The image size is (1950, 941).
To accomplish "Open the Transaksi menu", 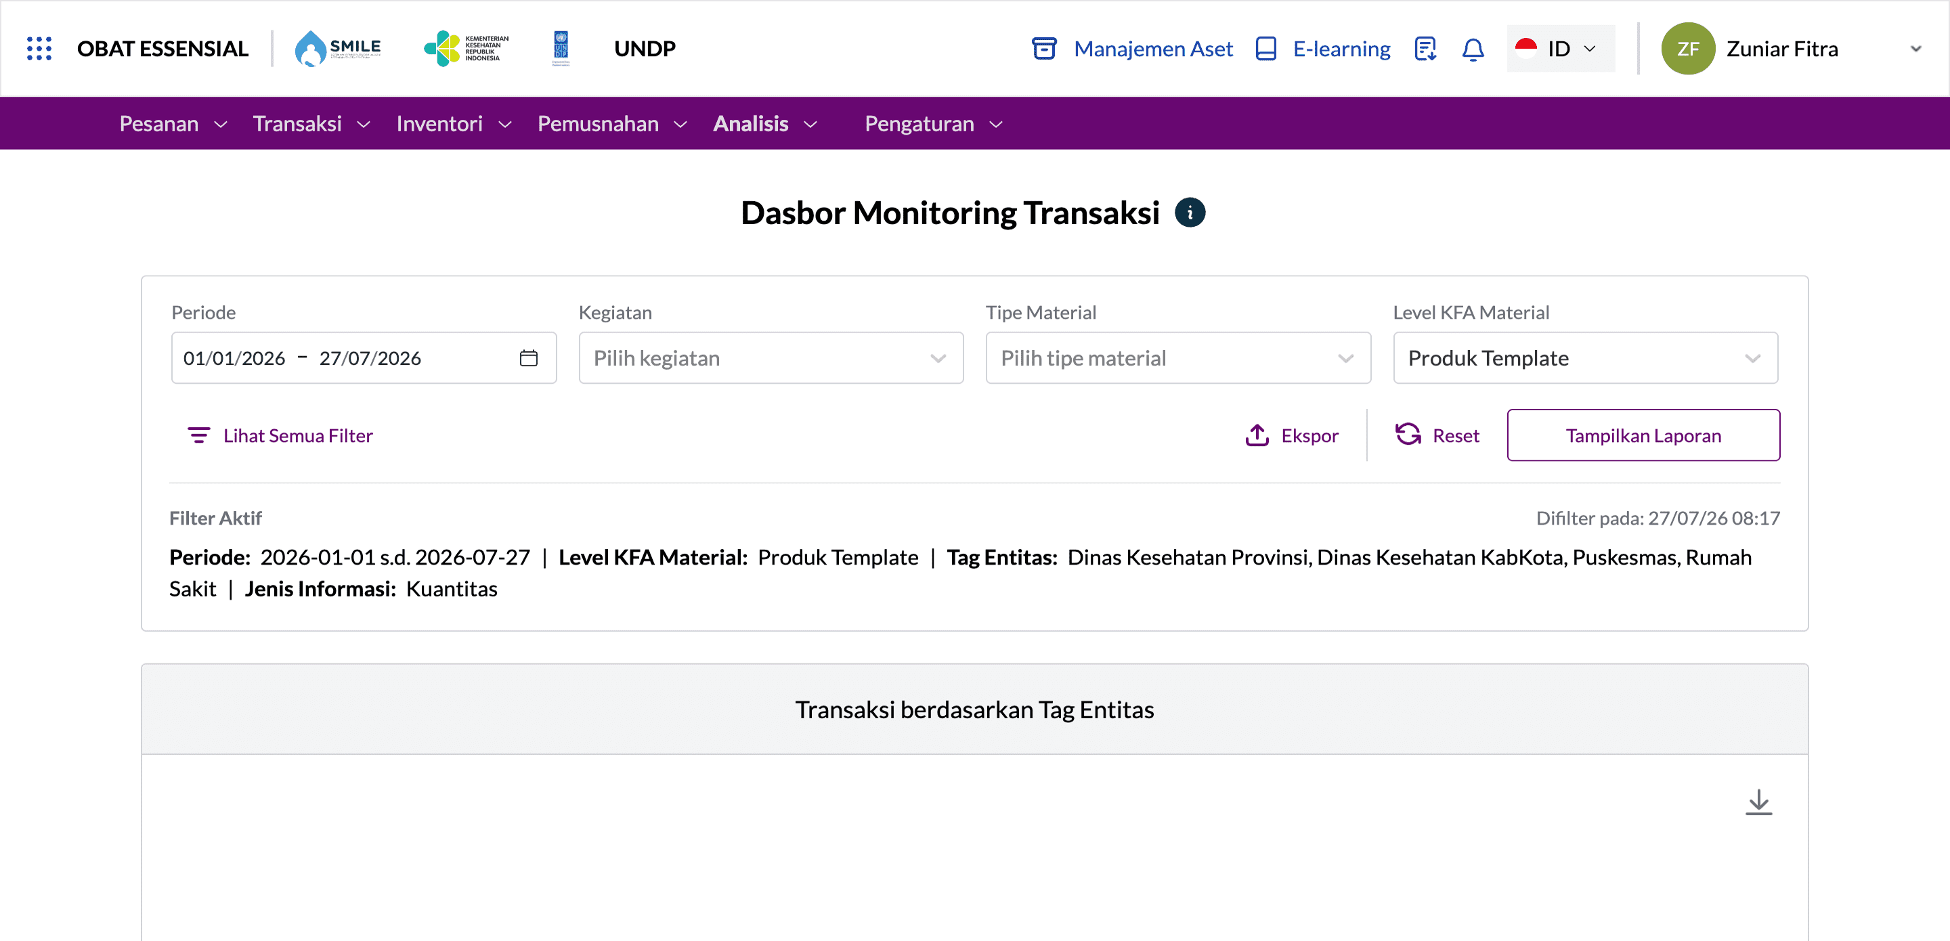I will pyautogui.click(x=311, y=123).
